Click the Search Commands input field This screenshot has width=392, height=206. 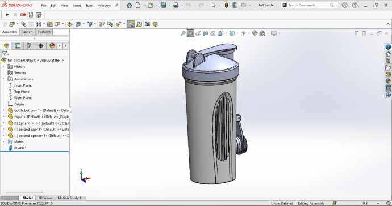click(x=308, y=5)
